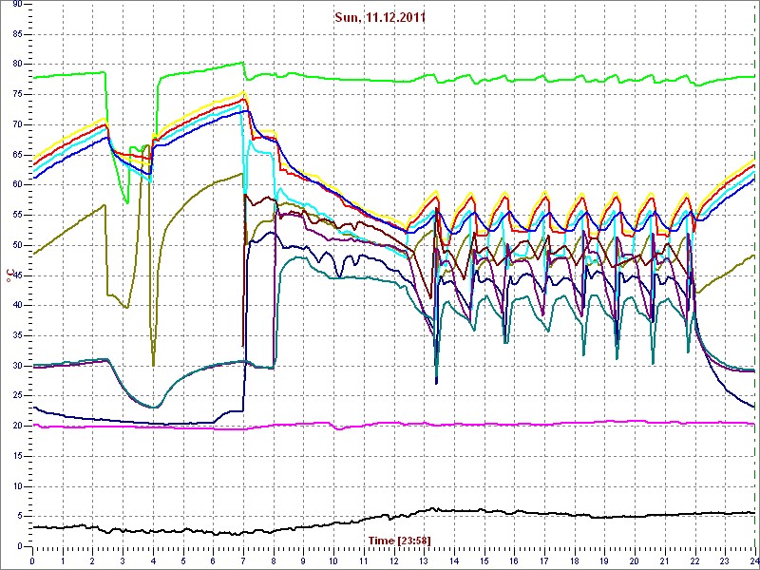Click hour 23 on the time axis
Screen dimensions: 760x570
coord(725,560)
